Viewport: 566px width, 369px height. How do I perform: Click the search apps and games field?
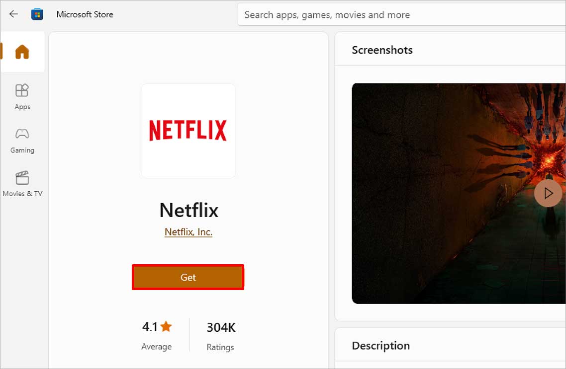coord(401,15)
